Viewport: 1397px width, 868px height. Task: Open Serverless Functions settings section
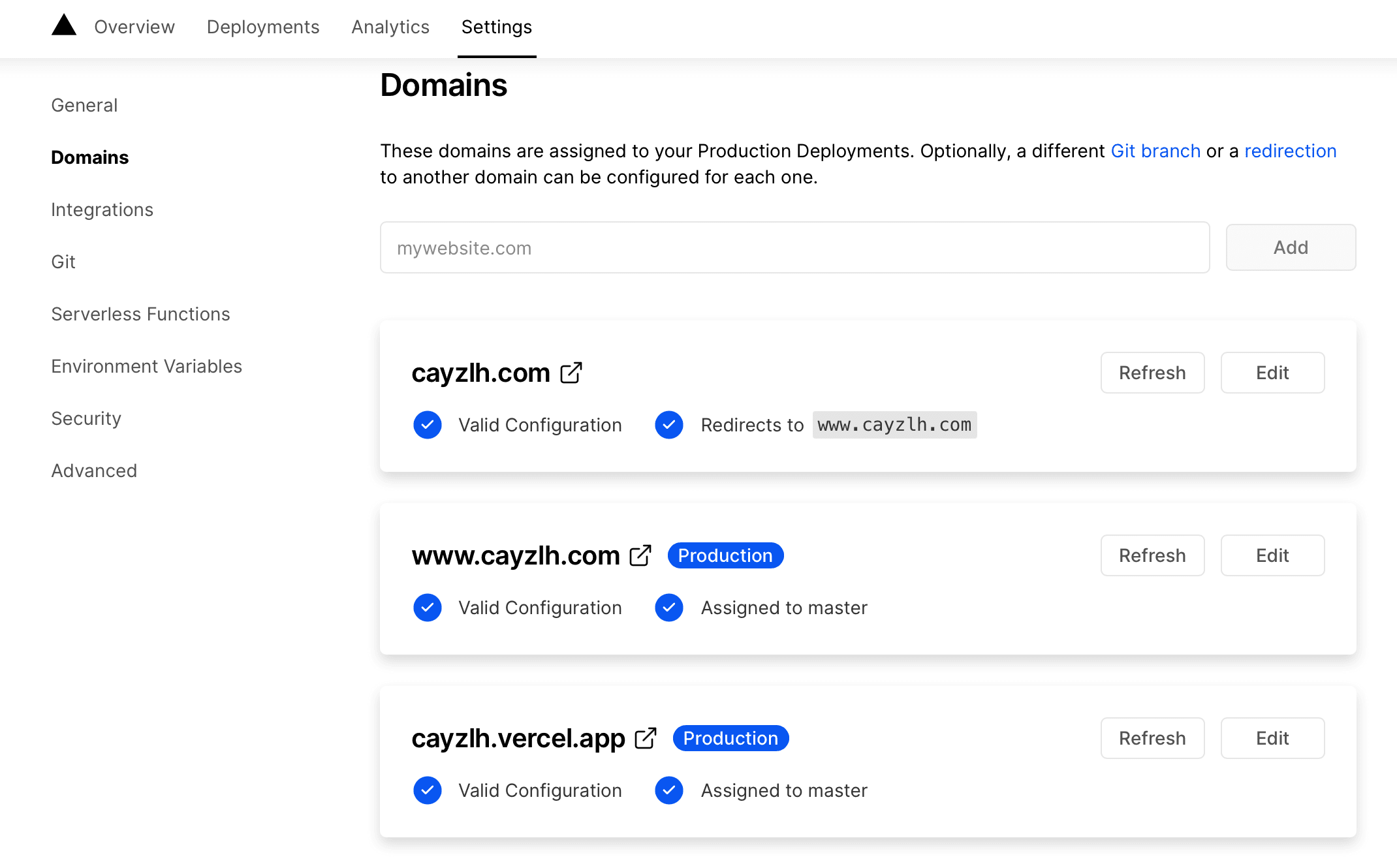[141, 314]
